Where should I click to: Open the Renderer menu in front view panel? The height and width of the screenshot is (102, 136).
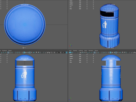(x=5, y=50)
